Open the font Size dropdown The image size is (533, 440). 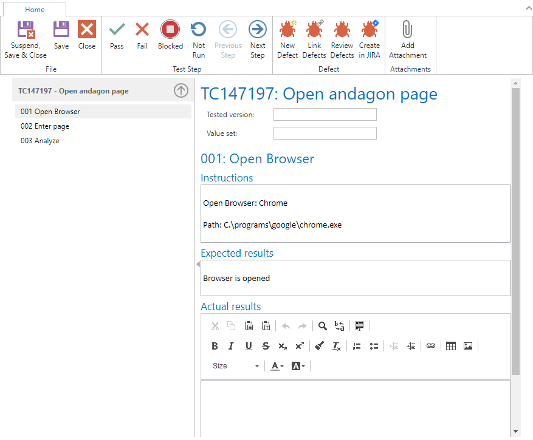click(235, 366)
